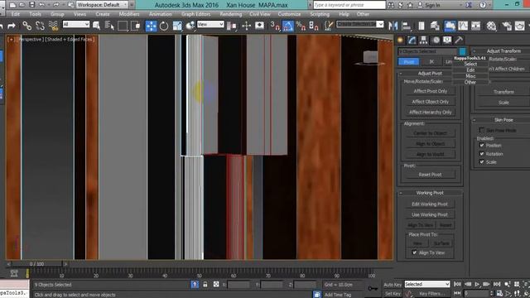Open Named Selection Sets dropdown
Screen dimensions: 530x298
(360, 24)
